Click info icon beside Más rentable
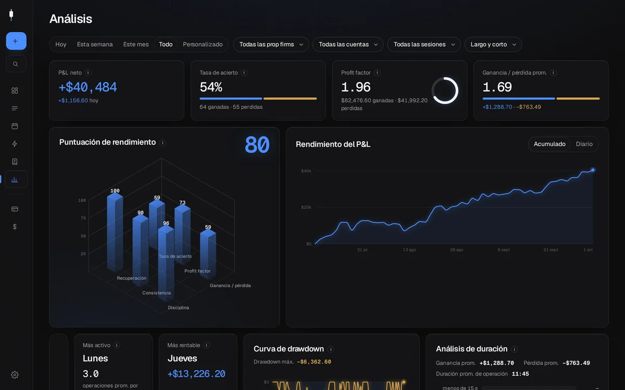625x390 pixels. click(x=207, y=345)
